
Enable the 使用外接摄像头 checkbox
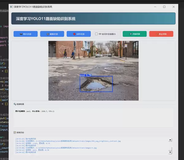point(96,34)
